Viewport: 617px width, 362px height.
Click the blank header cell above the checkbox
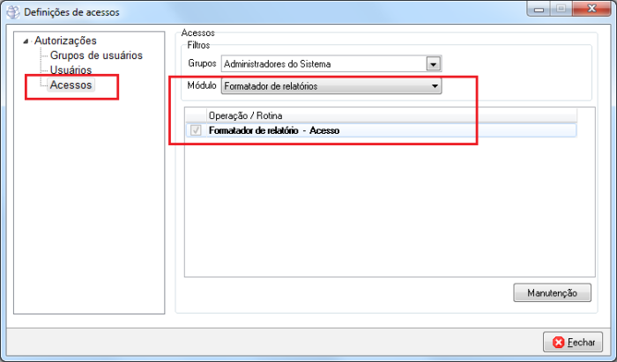click(x=195, y=115)
